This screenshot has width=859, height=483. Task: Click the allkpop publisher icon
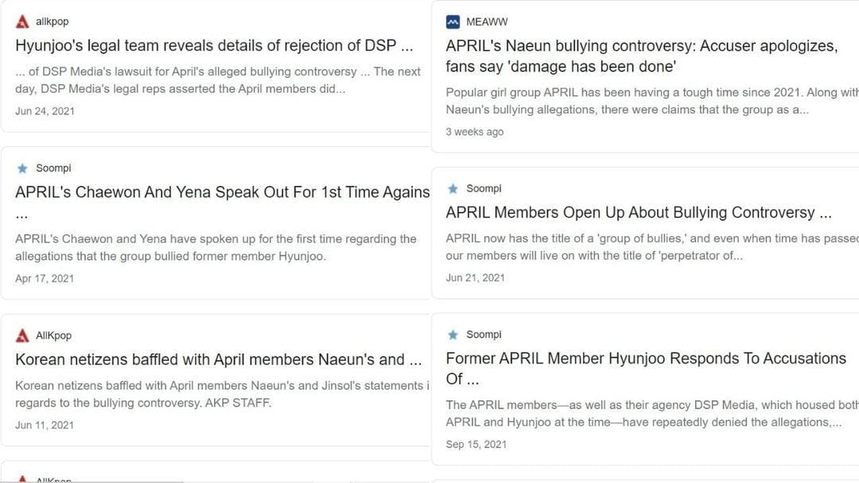click(x=22, y=21)
